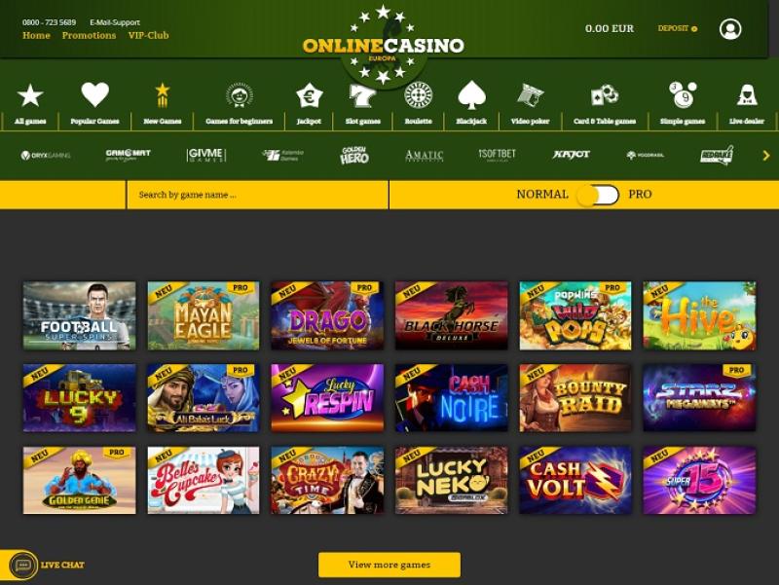Open the Jackpot euro icon category
This screenshot has height=585, width=779.
[309, 95]
